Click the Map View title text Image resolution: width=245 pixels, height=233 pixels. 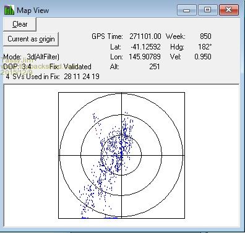point(33,11)
